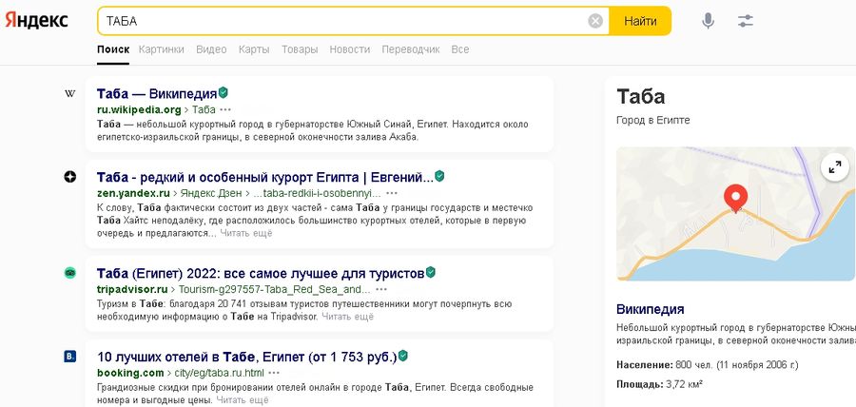Open 'Таба (Египет) 2022' Tripadvisor result

[261, 273]
